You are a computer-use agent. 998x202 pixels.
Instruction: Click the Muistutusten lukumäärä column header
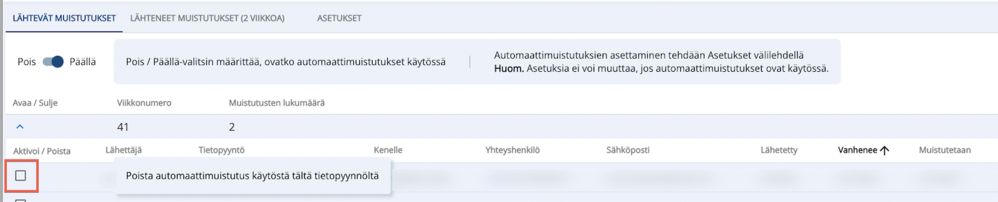click(x=277, y=103)
